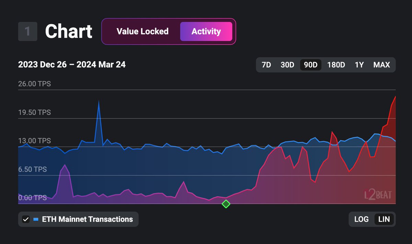This screenshot has width=412, height=244.
Task: Switch chart scale to LOG
Action: pyautogui.click(x=362, y=219)
